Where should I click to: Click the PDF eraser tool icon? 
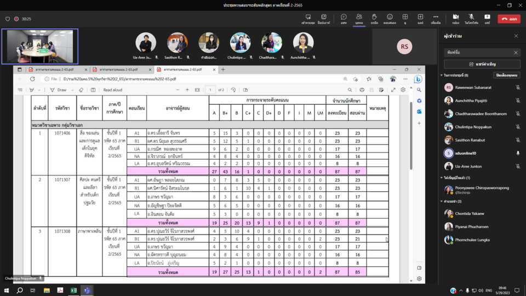81,90
